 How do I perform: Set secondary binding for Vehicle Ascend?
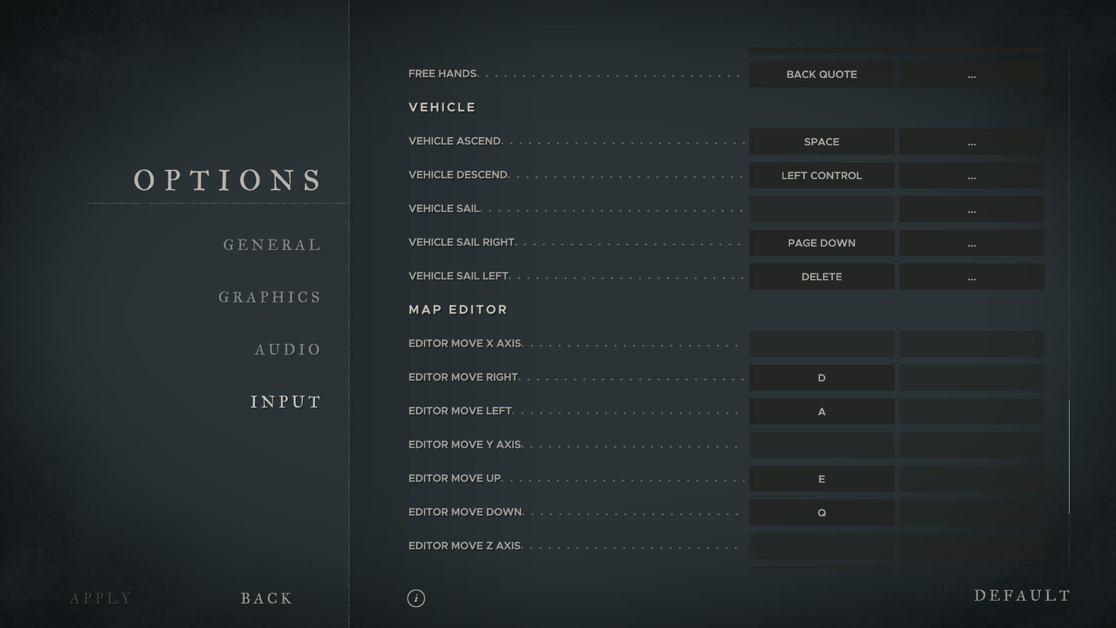coord(971,142)
